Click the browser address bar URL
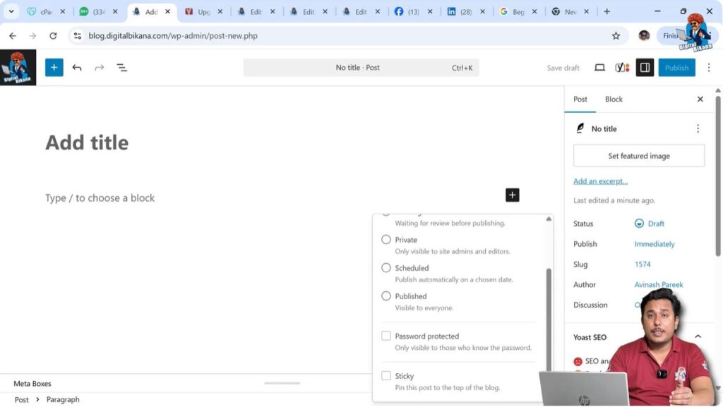The image size is (723, 407). tap(173, 35)
